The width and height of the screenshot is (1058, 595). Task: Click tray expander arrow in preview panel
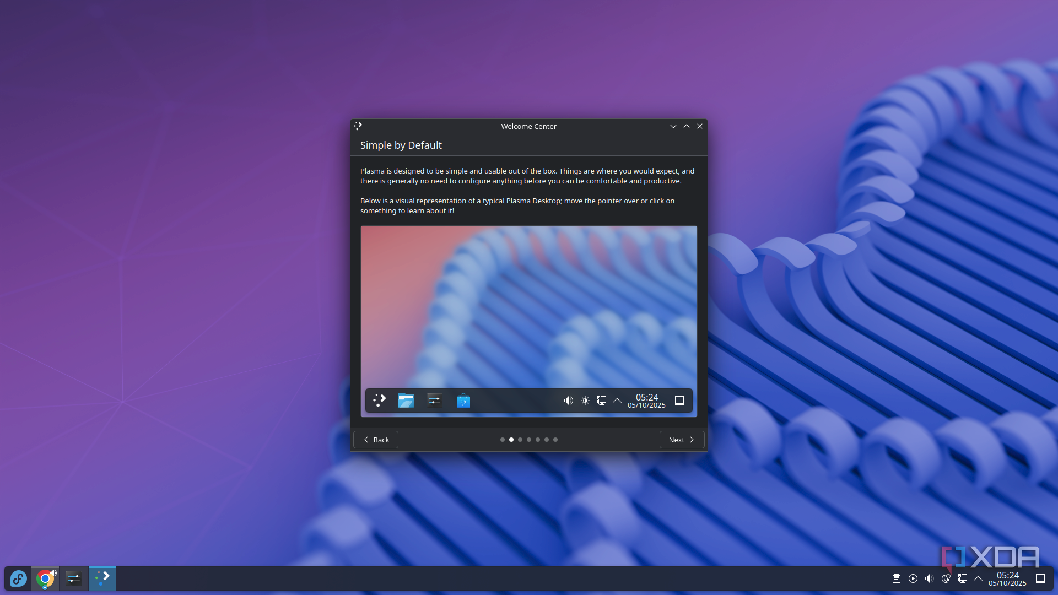(x=617, y=401)
